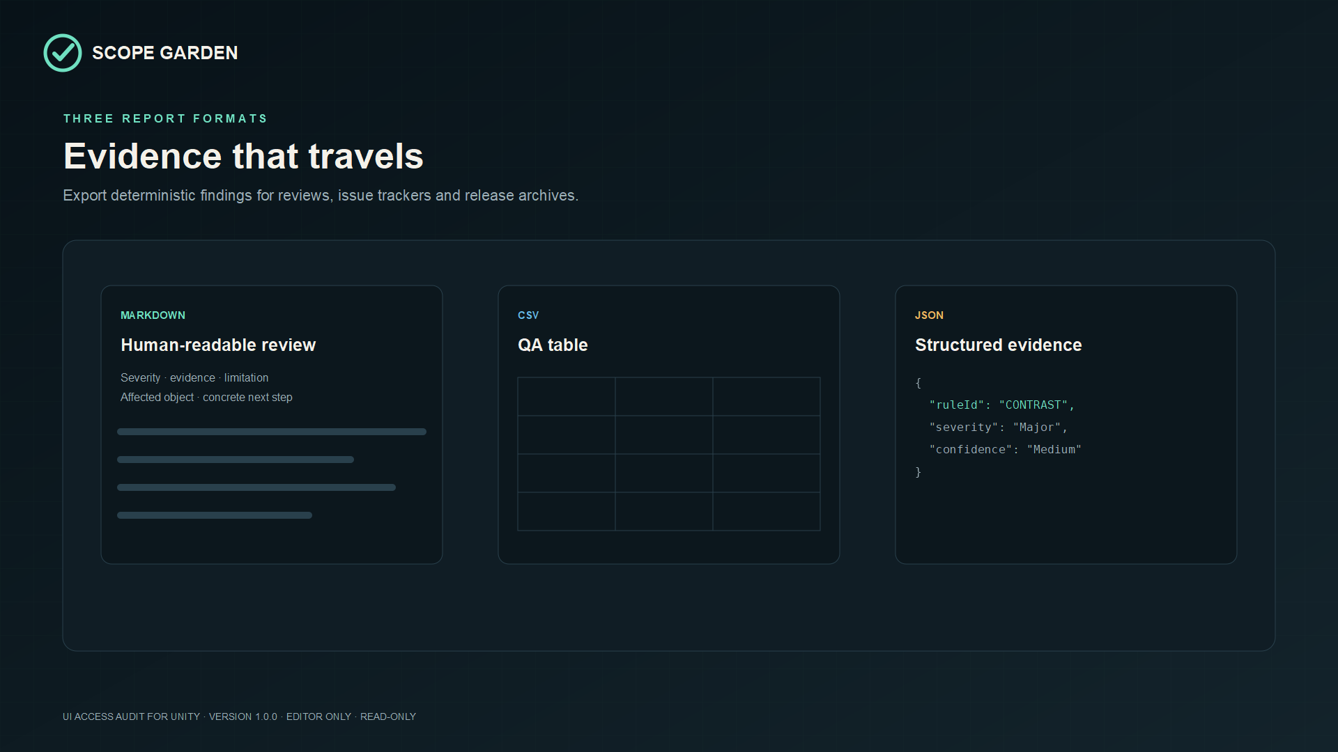Select the THREE REPORT FORMATS eyebrow label

(x=165, y=118)
